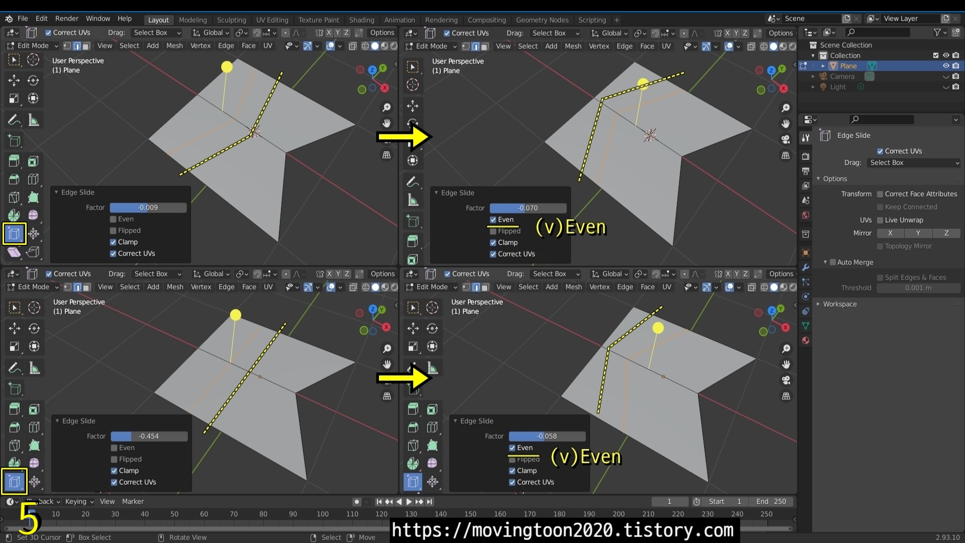The image size is (965, 543).
Task: Toggle Mirror Z button in properties
Action: [x=946, y=233]
